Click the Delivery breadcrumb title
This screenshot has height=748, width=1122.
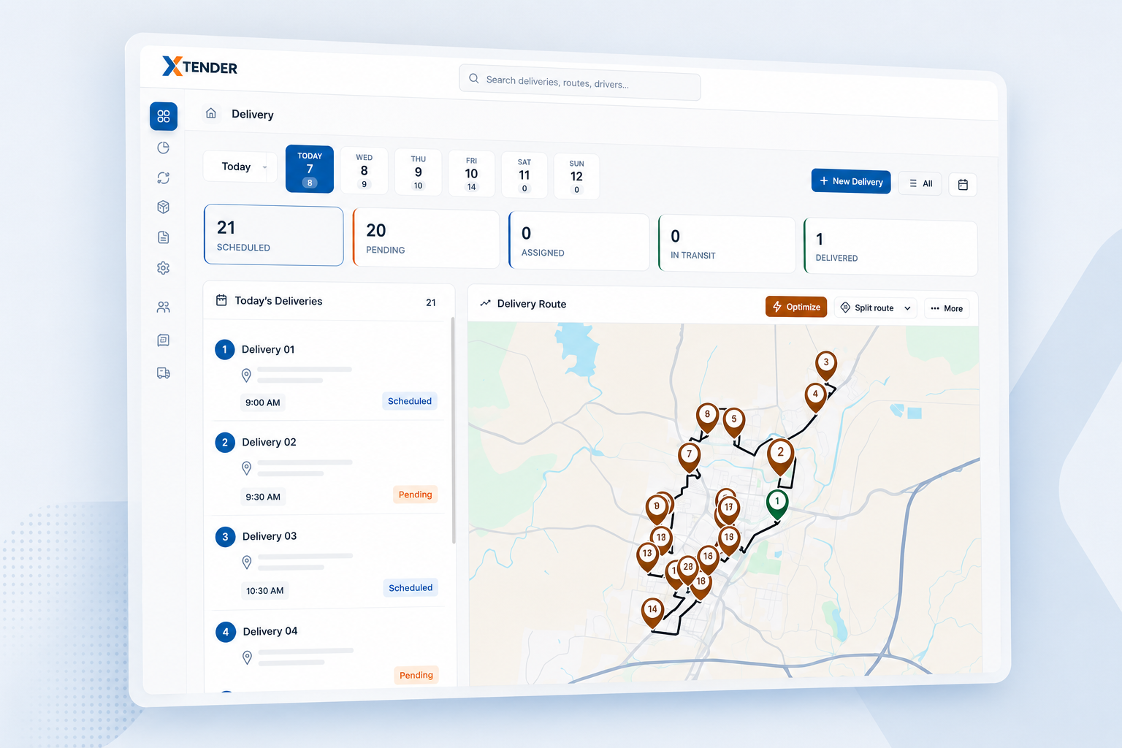pyautogui.click(x=253, y=114)
